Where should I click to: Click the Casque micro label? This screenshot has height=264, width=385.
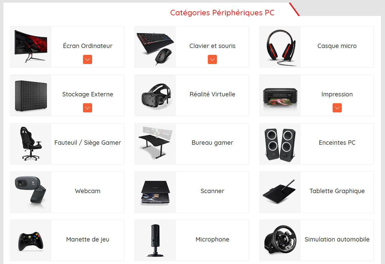tap(337, 46)
